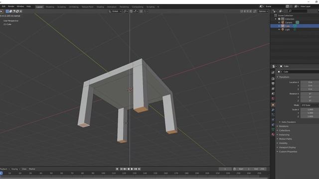
Task: Select the second selection mode extend icon
Action: pyautogui.click(x=10, y=11)
